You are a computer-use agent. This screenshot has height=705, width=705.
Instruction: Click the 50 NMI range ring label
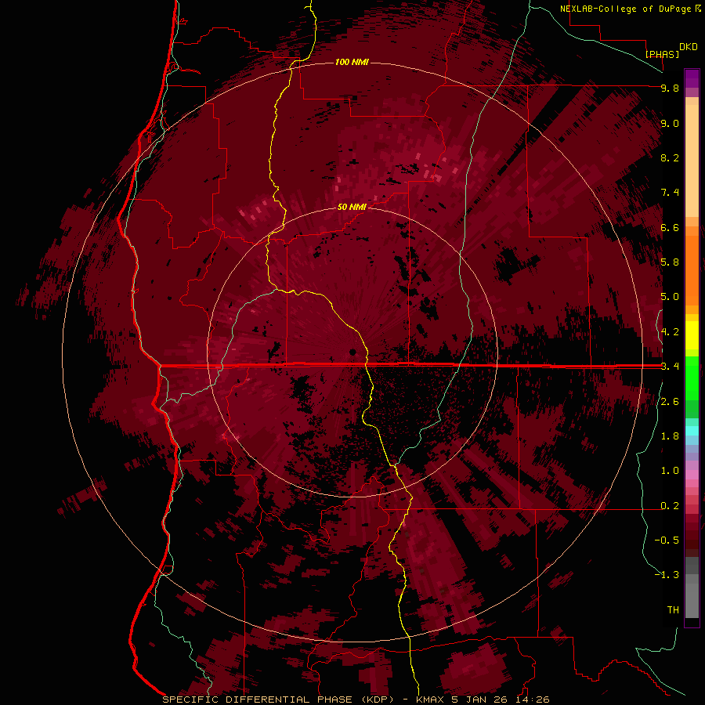pyautogui.click(x=352, y=207)
